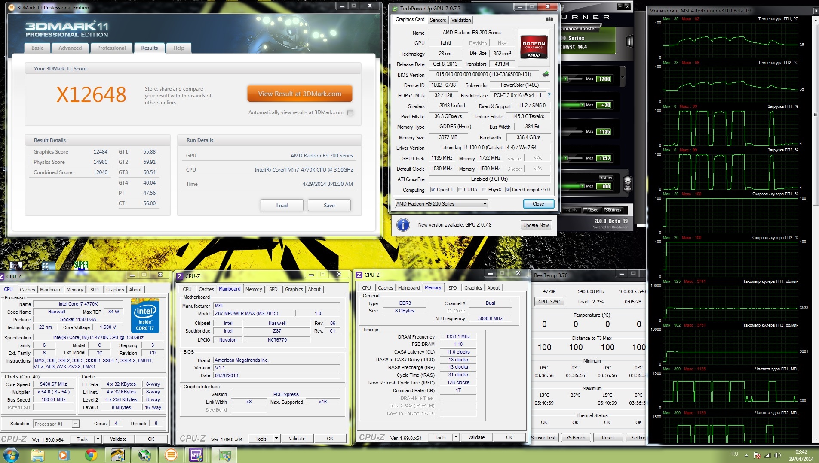Open Windows Media Player from the taskbar
The height and width of the screenshot is (463, 819).
(x=64, y=455)
